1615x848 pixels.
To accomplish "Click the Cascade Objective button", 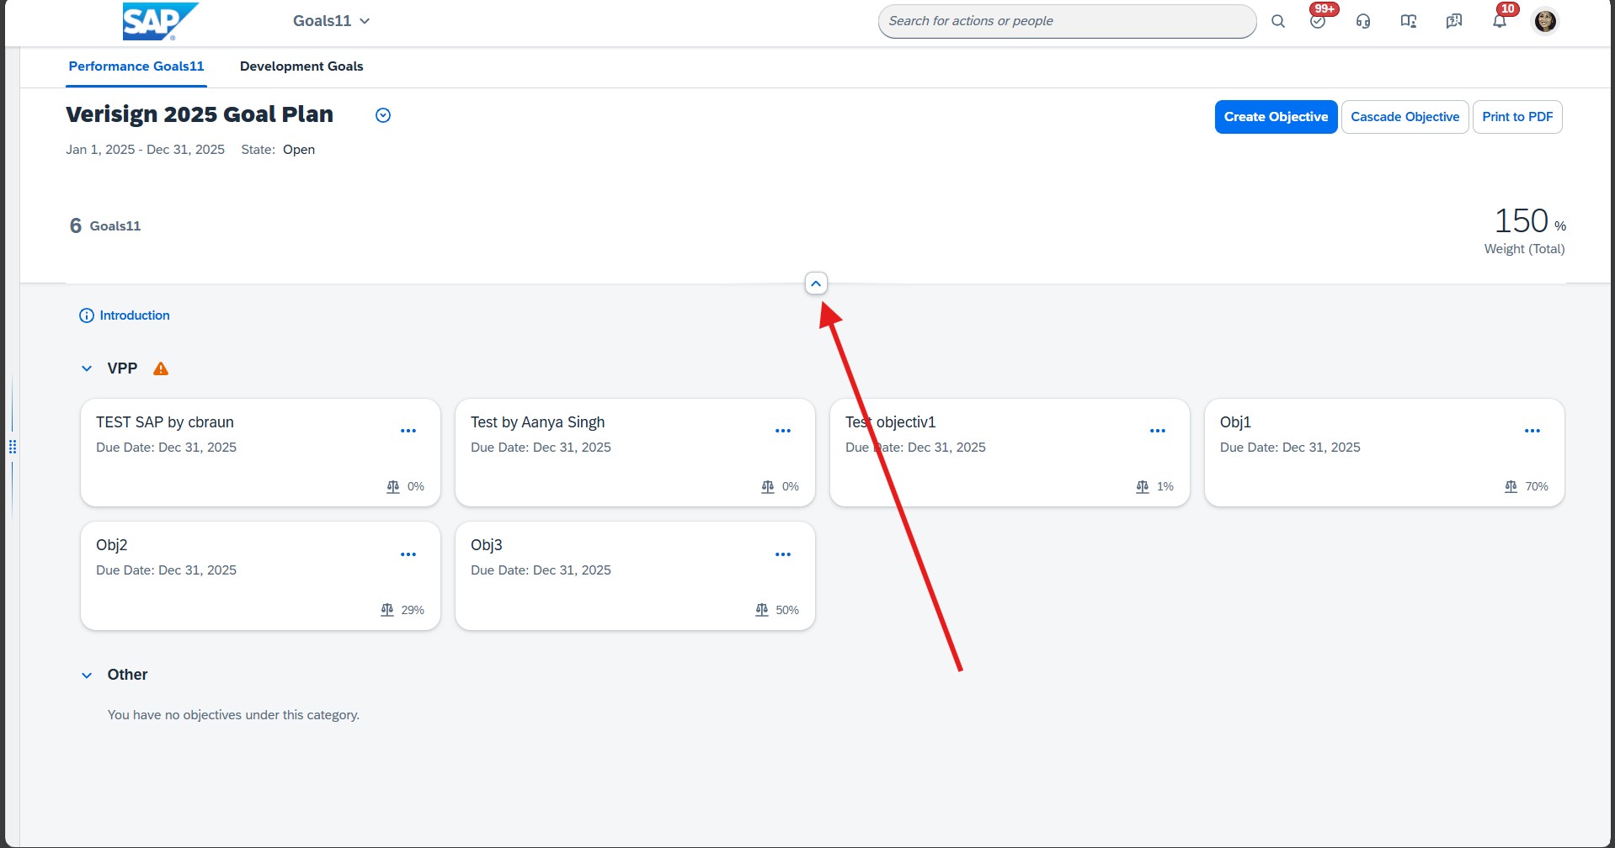I will [1404, 117].
